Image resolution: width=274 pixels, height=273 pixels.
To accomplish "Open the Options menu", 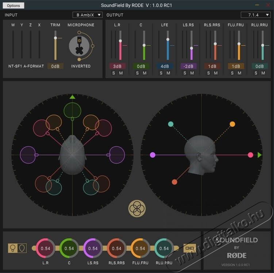I will pos(13,5).
